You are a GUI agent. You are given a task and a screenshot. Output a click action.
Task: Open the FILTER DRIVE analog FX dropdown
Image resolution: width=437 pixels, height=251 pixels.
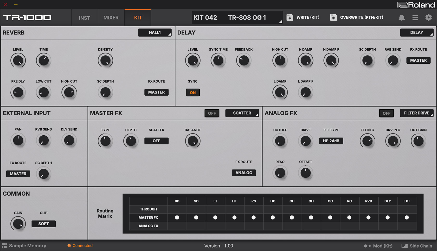click(x=416, y=113)
